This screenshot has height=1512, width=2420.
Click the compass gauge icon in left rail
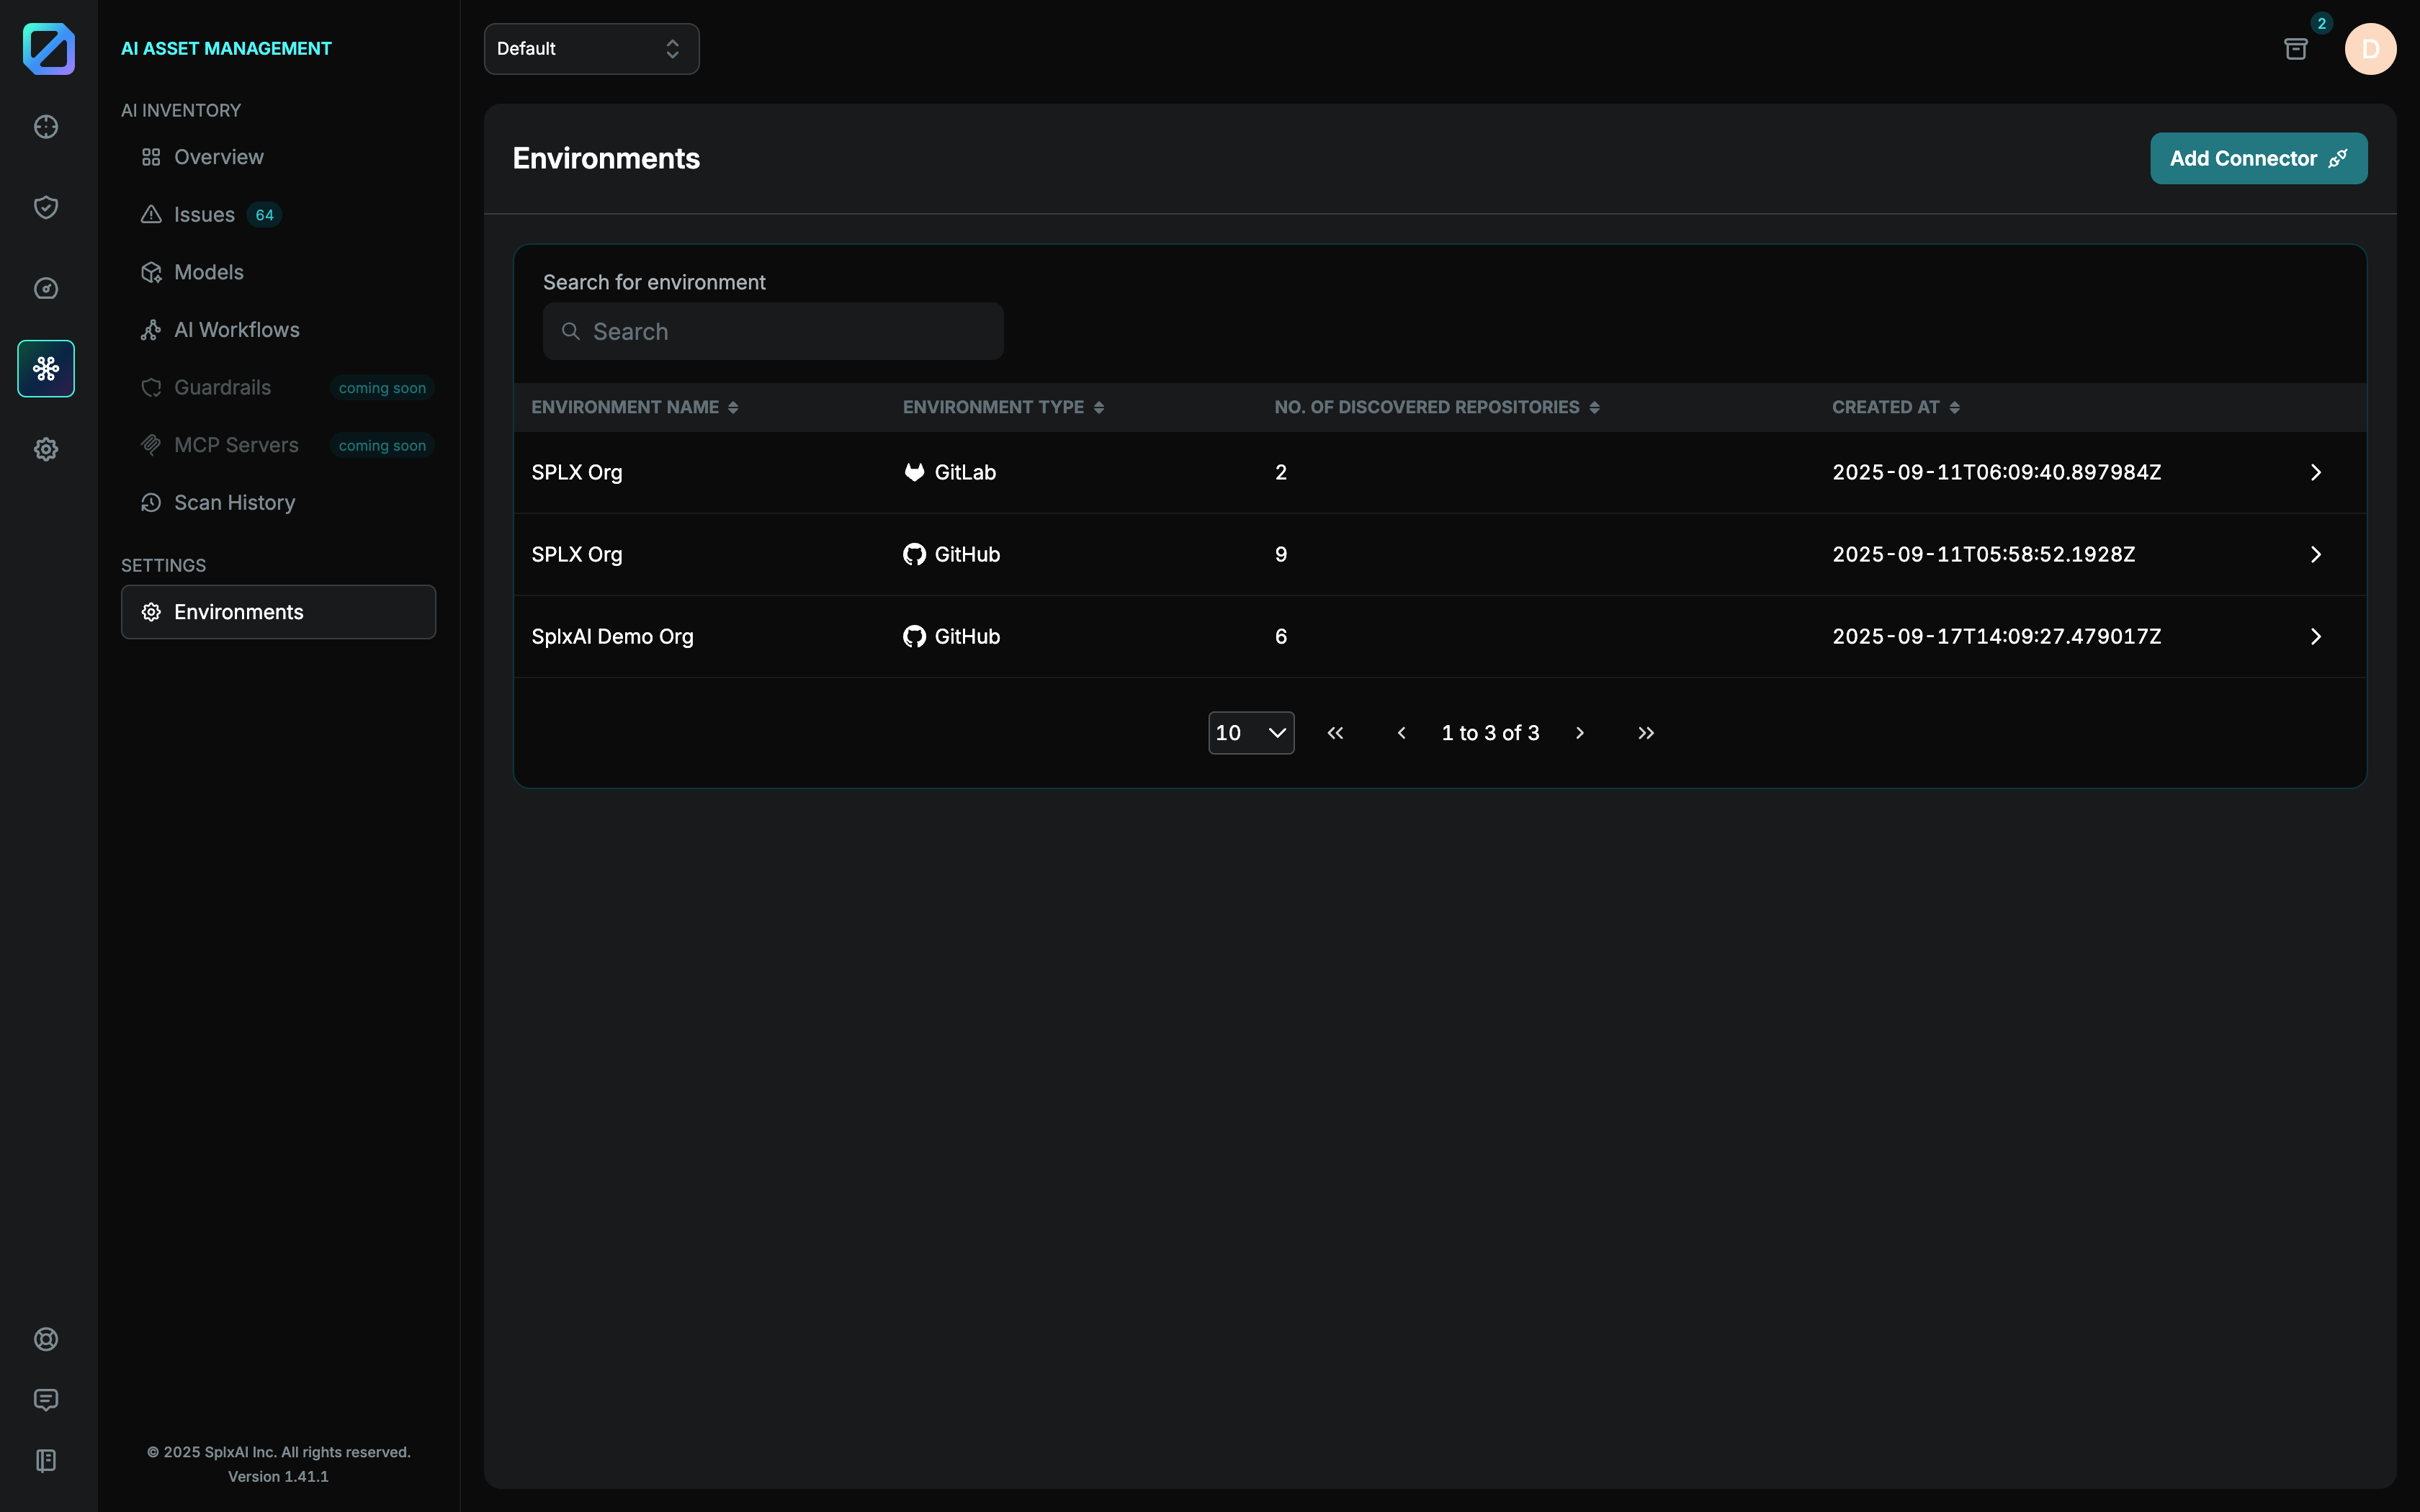coord(46,288)
